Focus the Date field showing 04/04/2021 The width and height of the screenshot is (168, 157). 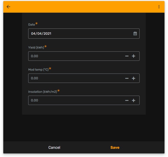84,34
